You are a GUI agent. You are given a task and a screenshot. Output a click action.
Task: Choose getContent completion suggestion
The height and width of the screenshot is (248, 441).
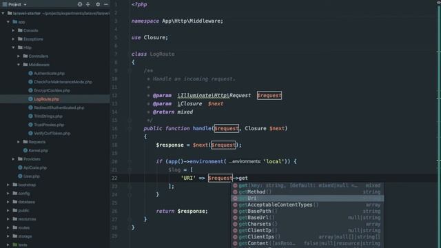coord(307,243)
